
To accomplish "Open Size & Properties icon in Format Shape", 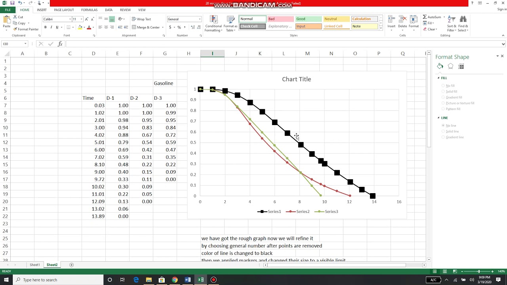I will 461,66.
